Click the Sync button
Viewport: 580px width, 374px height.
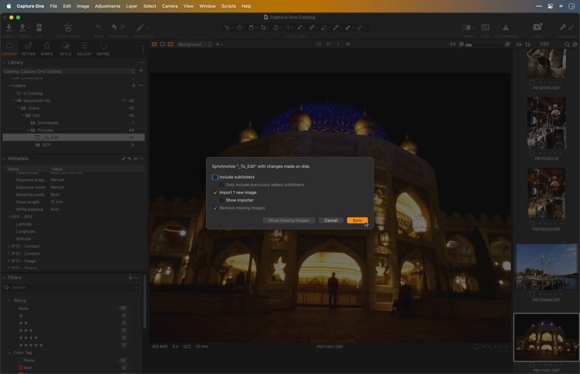pos(357,221)
